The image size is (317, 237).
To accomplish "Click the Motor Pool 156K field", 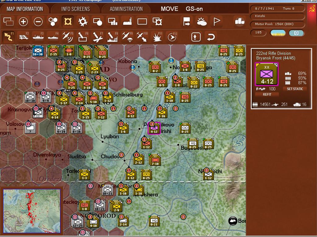I will pyautogui.click(x=277, y=24).
